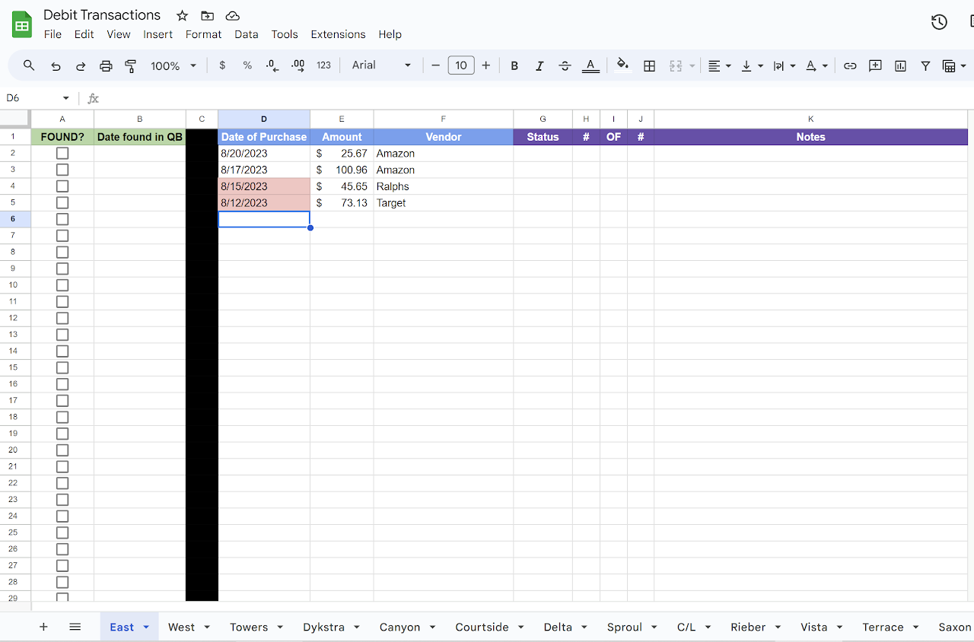Image resolution: width=974 pixels, height=642 pixels.
Task: Tick the checkbox on the Target transaction row
Action: click(62, 202)
